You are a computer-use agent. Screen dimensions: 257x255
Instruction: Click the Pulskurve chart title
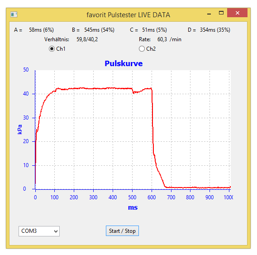[x=124, y=63]
